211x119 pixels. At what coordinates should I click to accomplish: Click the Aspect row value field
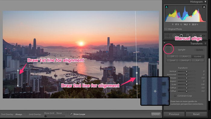pos(204,81)
